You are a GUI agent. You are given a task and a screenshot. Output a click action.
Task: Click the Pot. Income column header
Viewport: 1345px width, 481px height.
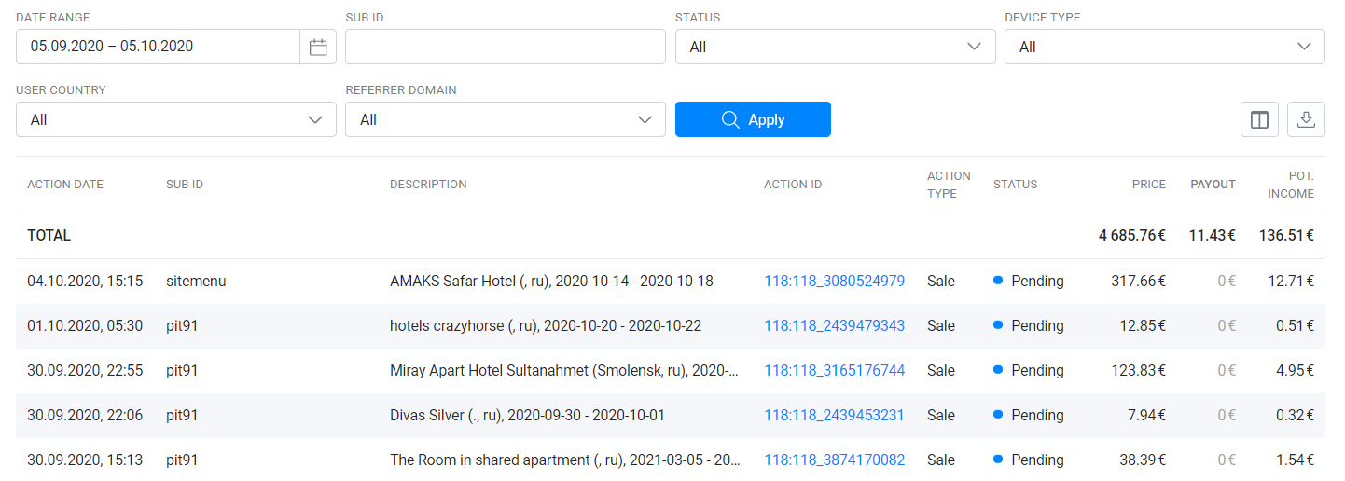pyautogui.click(x=1291, y=185)
